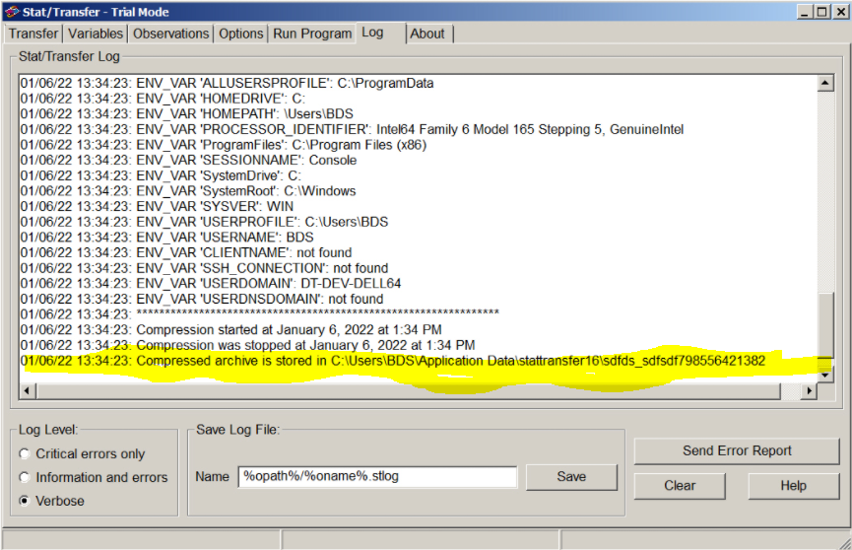Click the horizontal scroll right arrow
Image resolution: width=852 pixels, height=550 pixels.
tap(809, 390)
